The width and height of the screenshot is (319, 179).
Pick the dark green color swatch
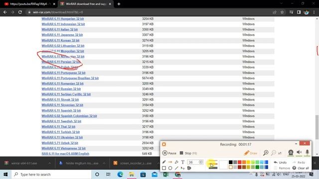click(x=257, y=167)
